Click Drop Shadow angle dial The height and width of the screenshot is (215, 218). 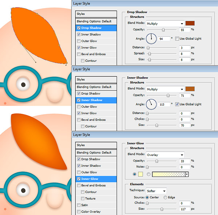[151, 39]
